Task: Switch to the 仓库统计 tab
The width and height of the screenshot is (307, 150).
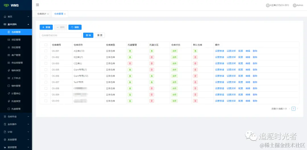Action: tap(42, 14)
